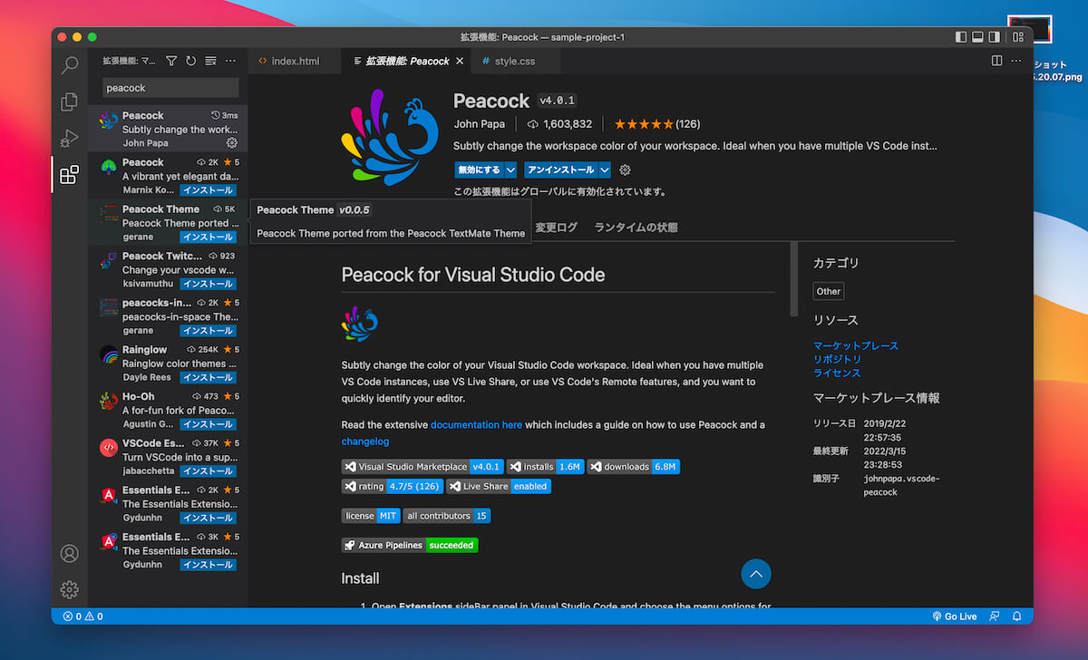Image resolution: width=1088 pixels, height=660 pixels.
Task: Open the Run and Debug view
Action: (69, 138)
